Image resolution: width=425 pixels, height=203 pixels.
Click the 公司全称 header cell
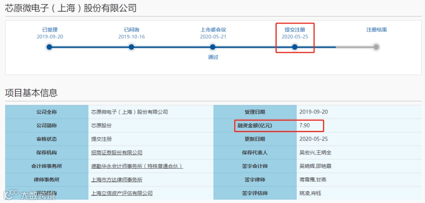(46, 112)
